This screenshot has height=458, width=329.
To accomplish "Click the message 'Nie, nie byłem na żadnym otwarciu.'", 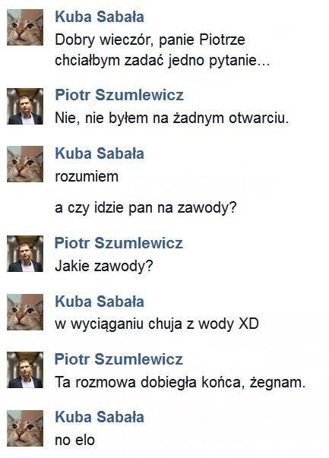I will tap(172, 118).
